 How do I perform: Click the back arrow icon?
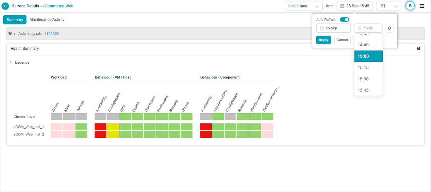[5, 6]
